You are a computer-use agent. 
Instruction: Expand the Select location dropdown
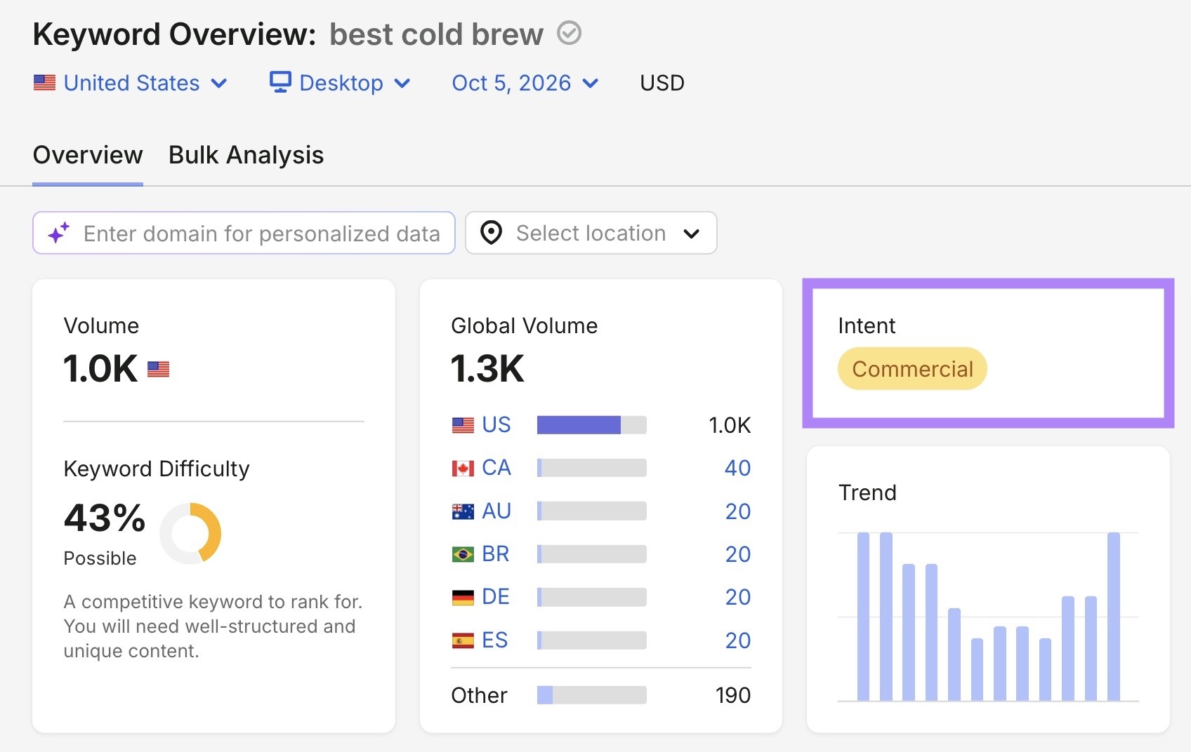pos(591,233)
